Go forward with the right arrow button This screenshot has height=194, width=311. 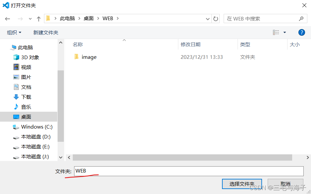tap(20, 19)
